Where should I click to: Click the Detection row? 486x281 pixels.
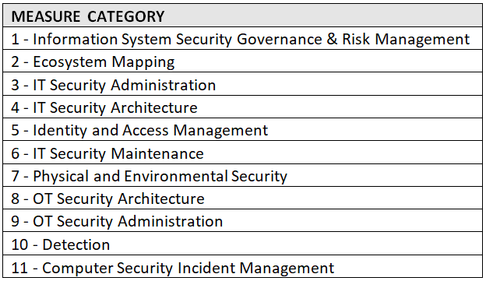(x=243, y=244)
